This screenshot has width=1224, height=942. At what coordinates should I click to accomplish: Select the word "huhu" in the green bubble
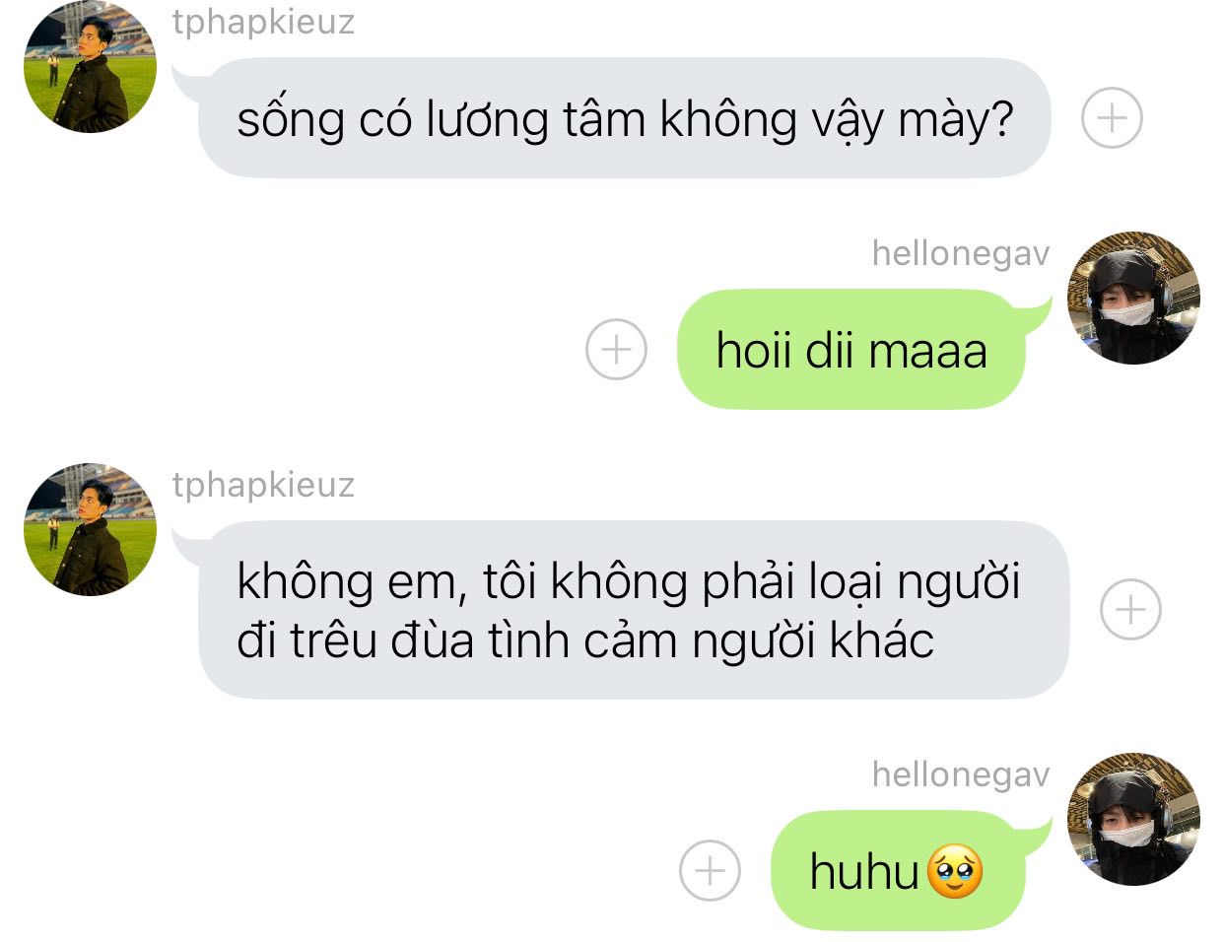[864, 872]
